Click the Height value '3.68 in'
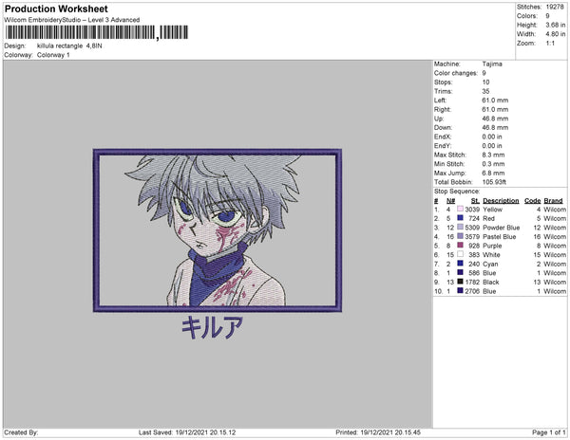The height and width of the screenshot is (440, 570). tap(556, 25)
